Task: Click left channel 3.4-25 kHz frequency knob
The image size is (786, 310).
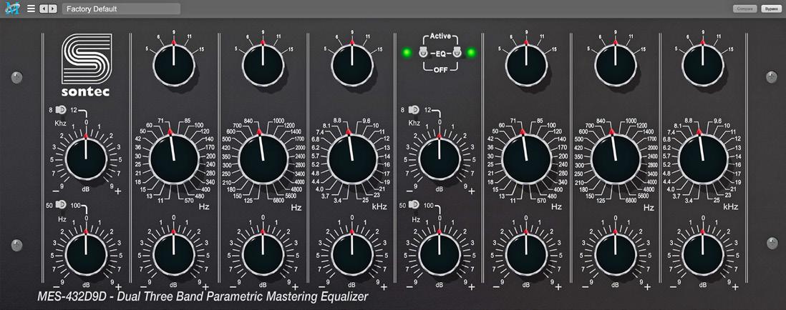Action: pos(352,159)
